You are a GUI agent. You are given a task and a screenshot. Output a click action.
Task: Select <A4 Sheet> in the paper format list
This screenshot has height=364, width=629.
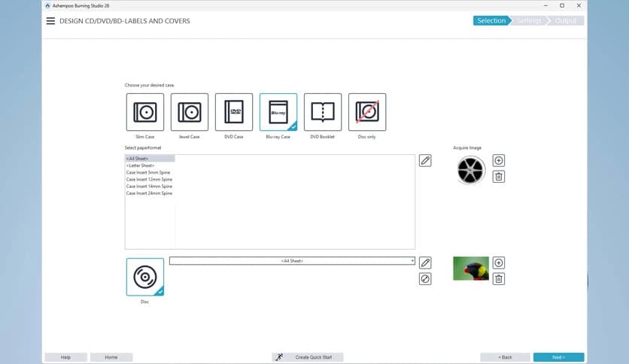click(150, 159)
